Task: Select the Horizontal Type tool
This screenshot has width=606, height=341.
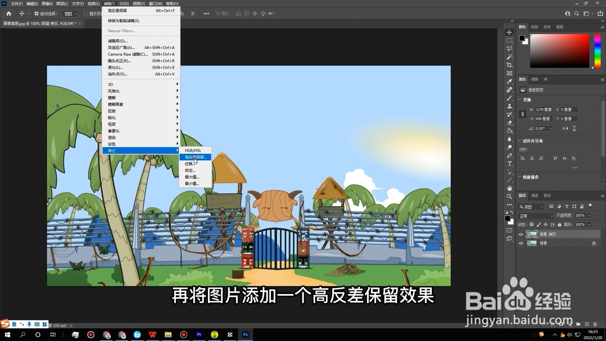Action: click(x=509, y=164)
